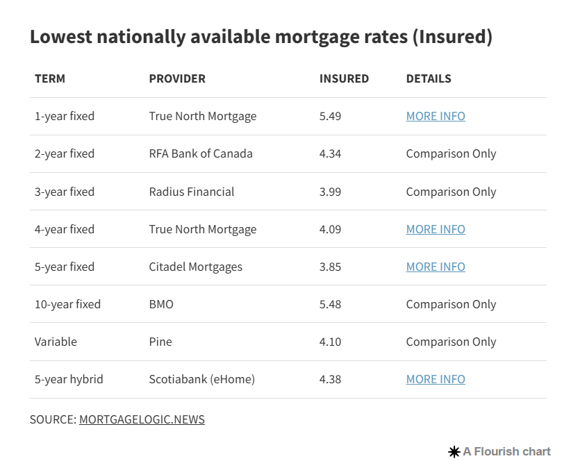Select the PROVIDER column header

coord(177,79)
